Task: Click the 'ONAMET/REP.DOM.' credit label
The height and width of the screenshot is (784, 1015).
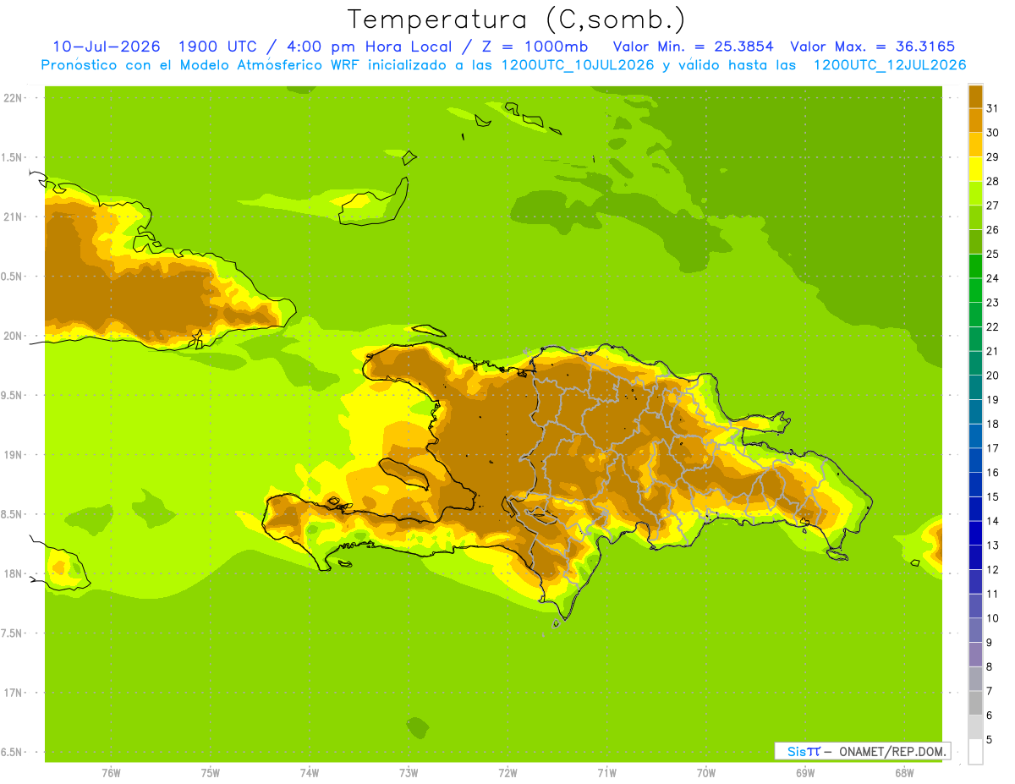Action: [893, 751]
